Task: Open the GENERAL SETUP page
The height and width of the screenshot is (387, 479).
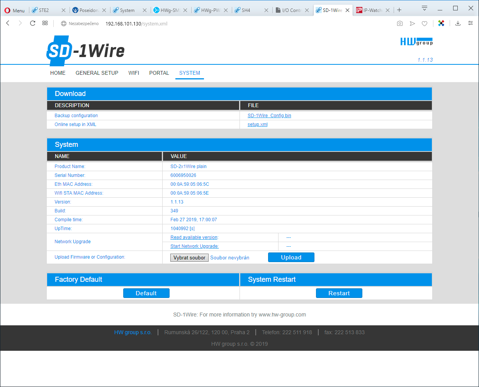Action: pyautogui.click(x=97, y=73)
